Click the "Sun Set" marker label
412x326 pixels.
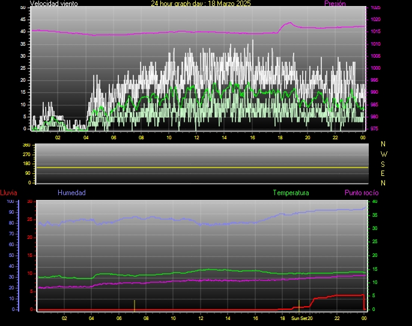(x=299, y=318)
